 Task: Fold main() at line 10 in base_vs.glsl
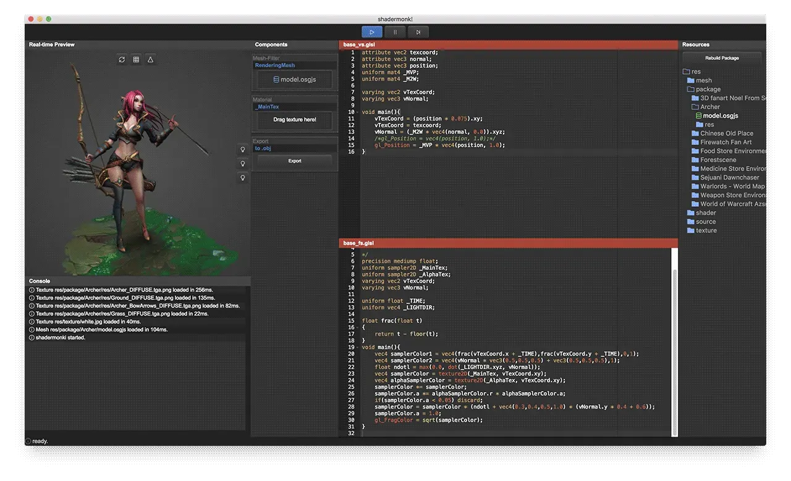point(357,112)
